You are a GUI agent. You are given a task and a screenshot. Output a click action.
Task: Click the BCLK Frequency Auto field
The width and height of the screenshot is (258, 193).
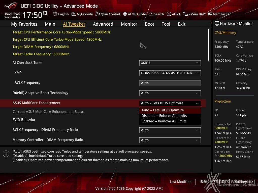point(170,83)
